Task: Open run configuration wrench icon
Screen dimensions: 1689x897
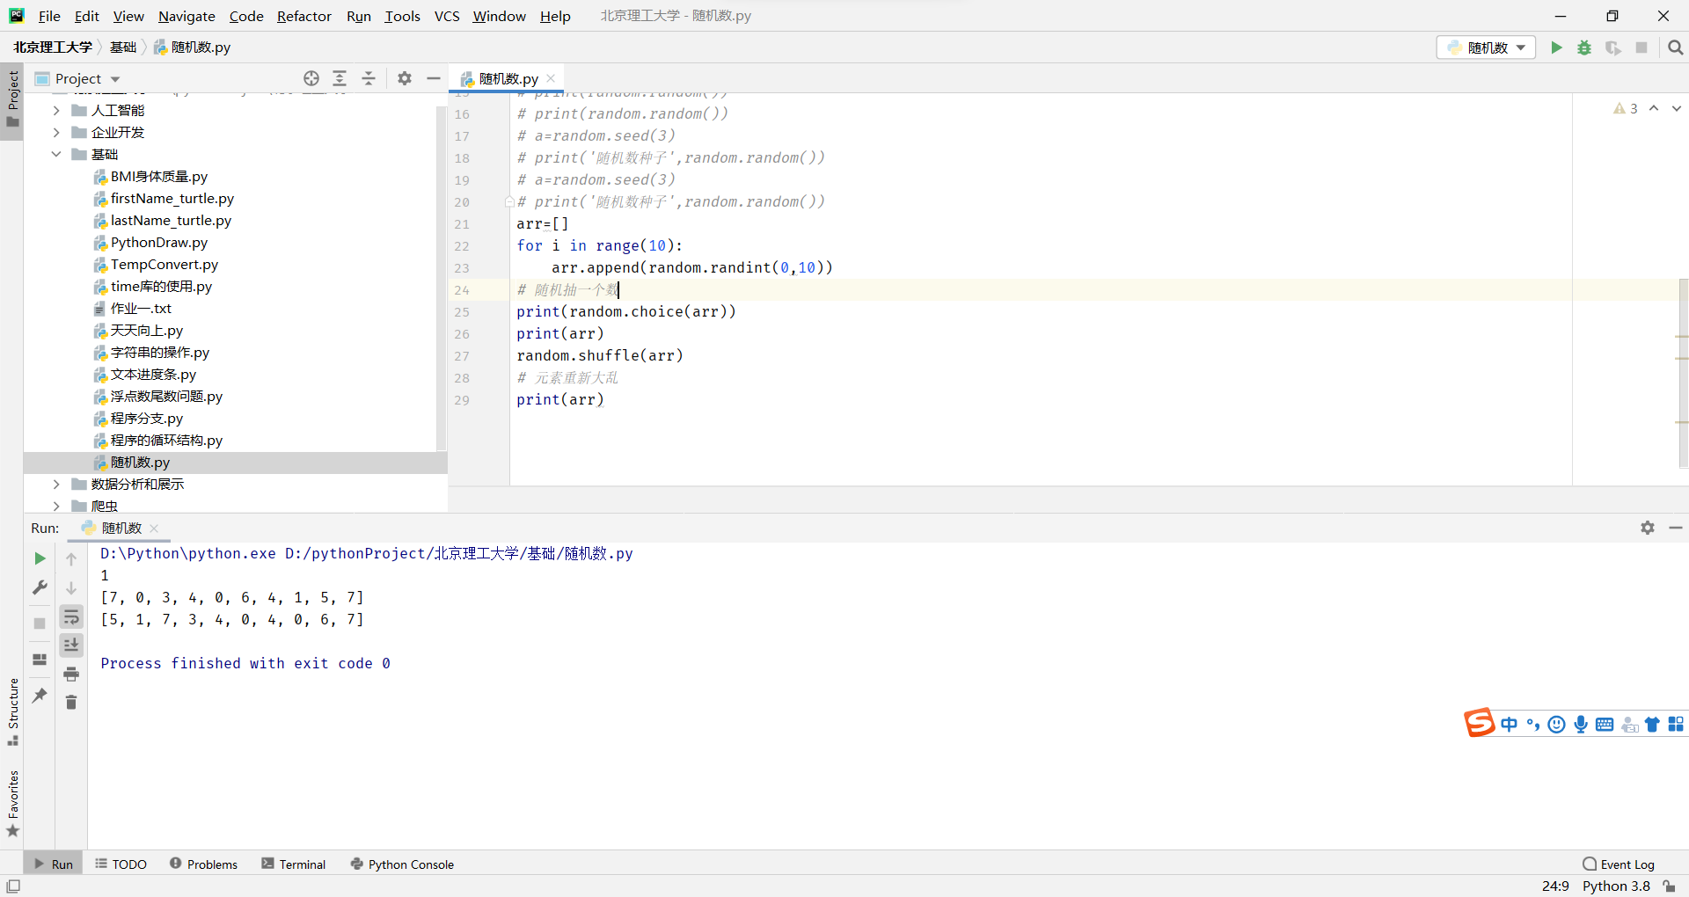Action: point(40,587)
